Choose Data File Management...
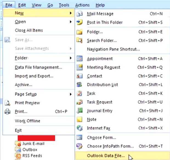Screen dimensions: 170x160 pos(39,67)
